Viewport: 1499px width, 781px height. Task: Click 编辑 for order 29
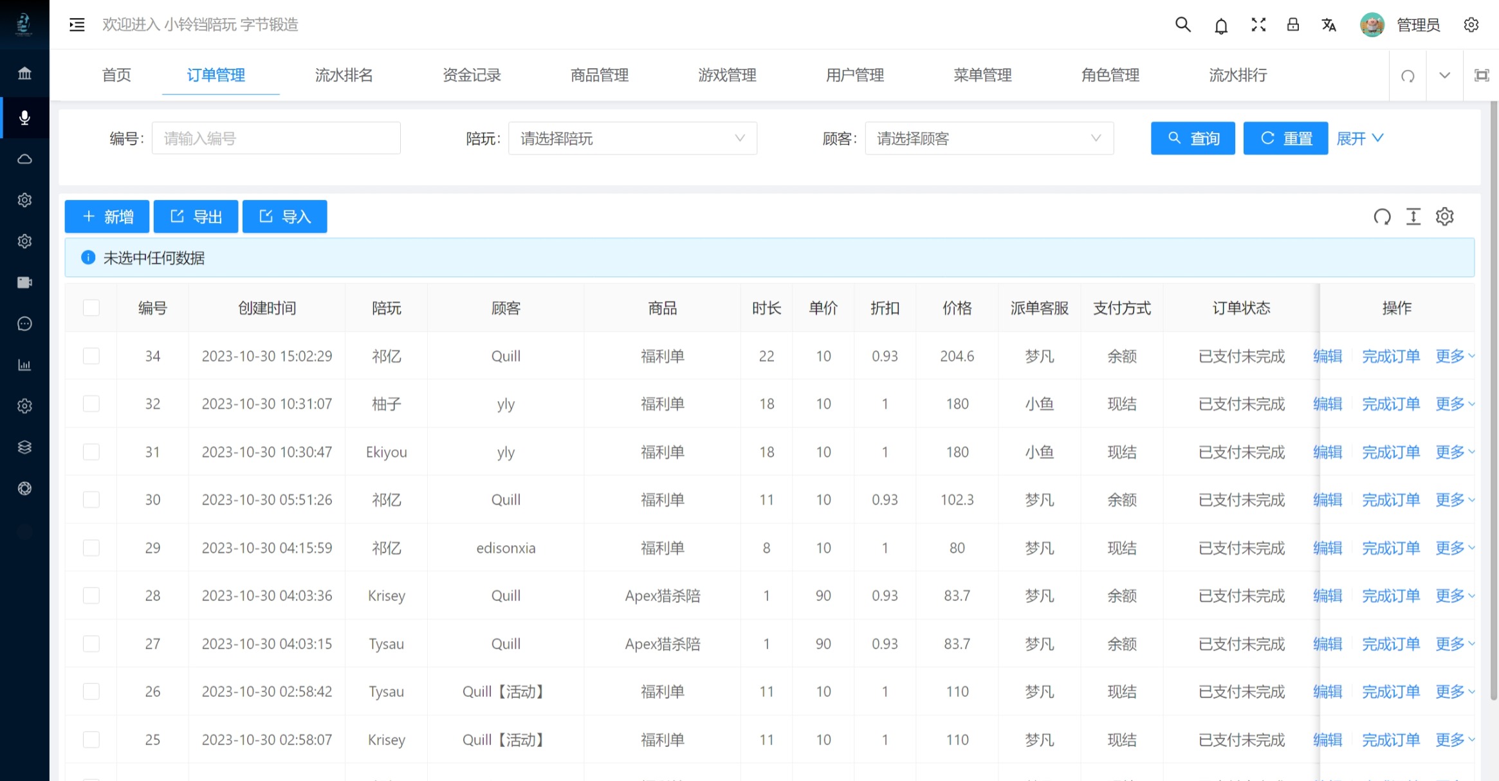(x=1327, y=548)
